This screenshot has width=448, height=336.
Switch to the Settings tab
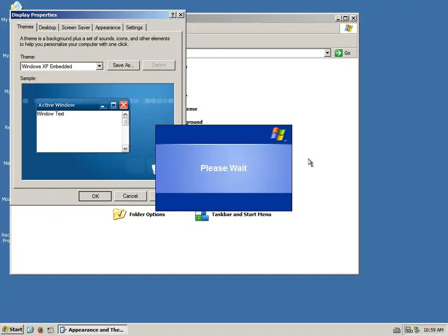point(134,28)
